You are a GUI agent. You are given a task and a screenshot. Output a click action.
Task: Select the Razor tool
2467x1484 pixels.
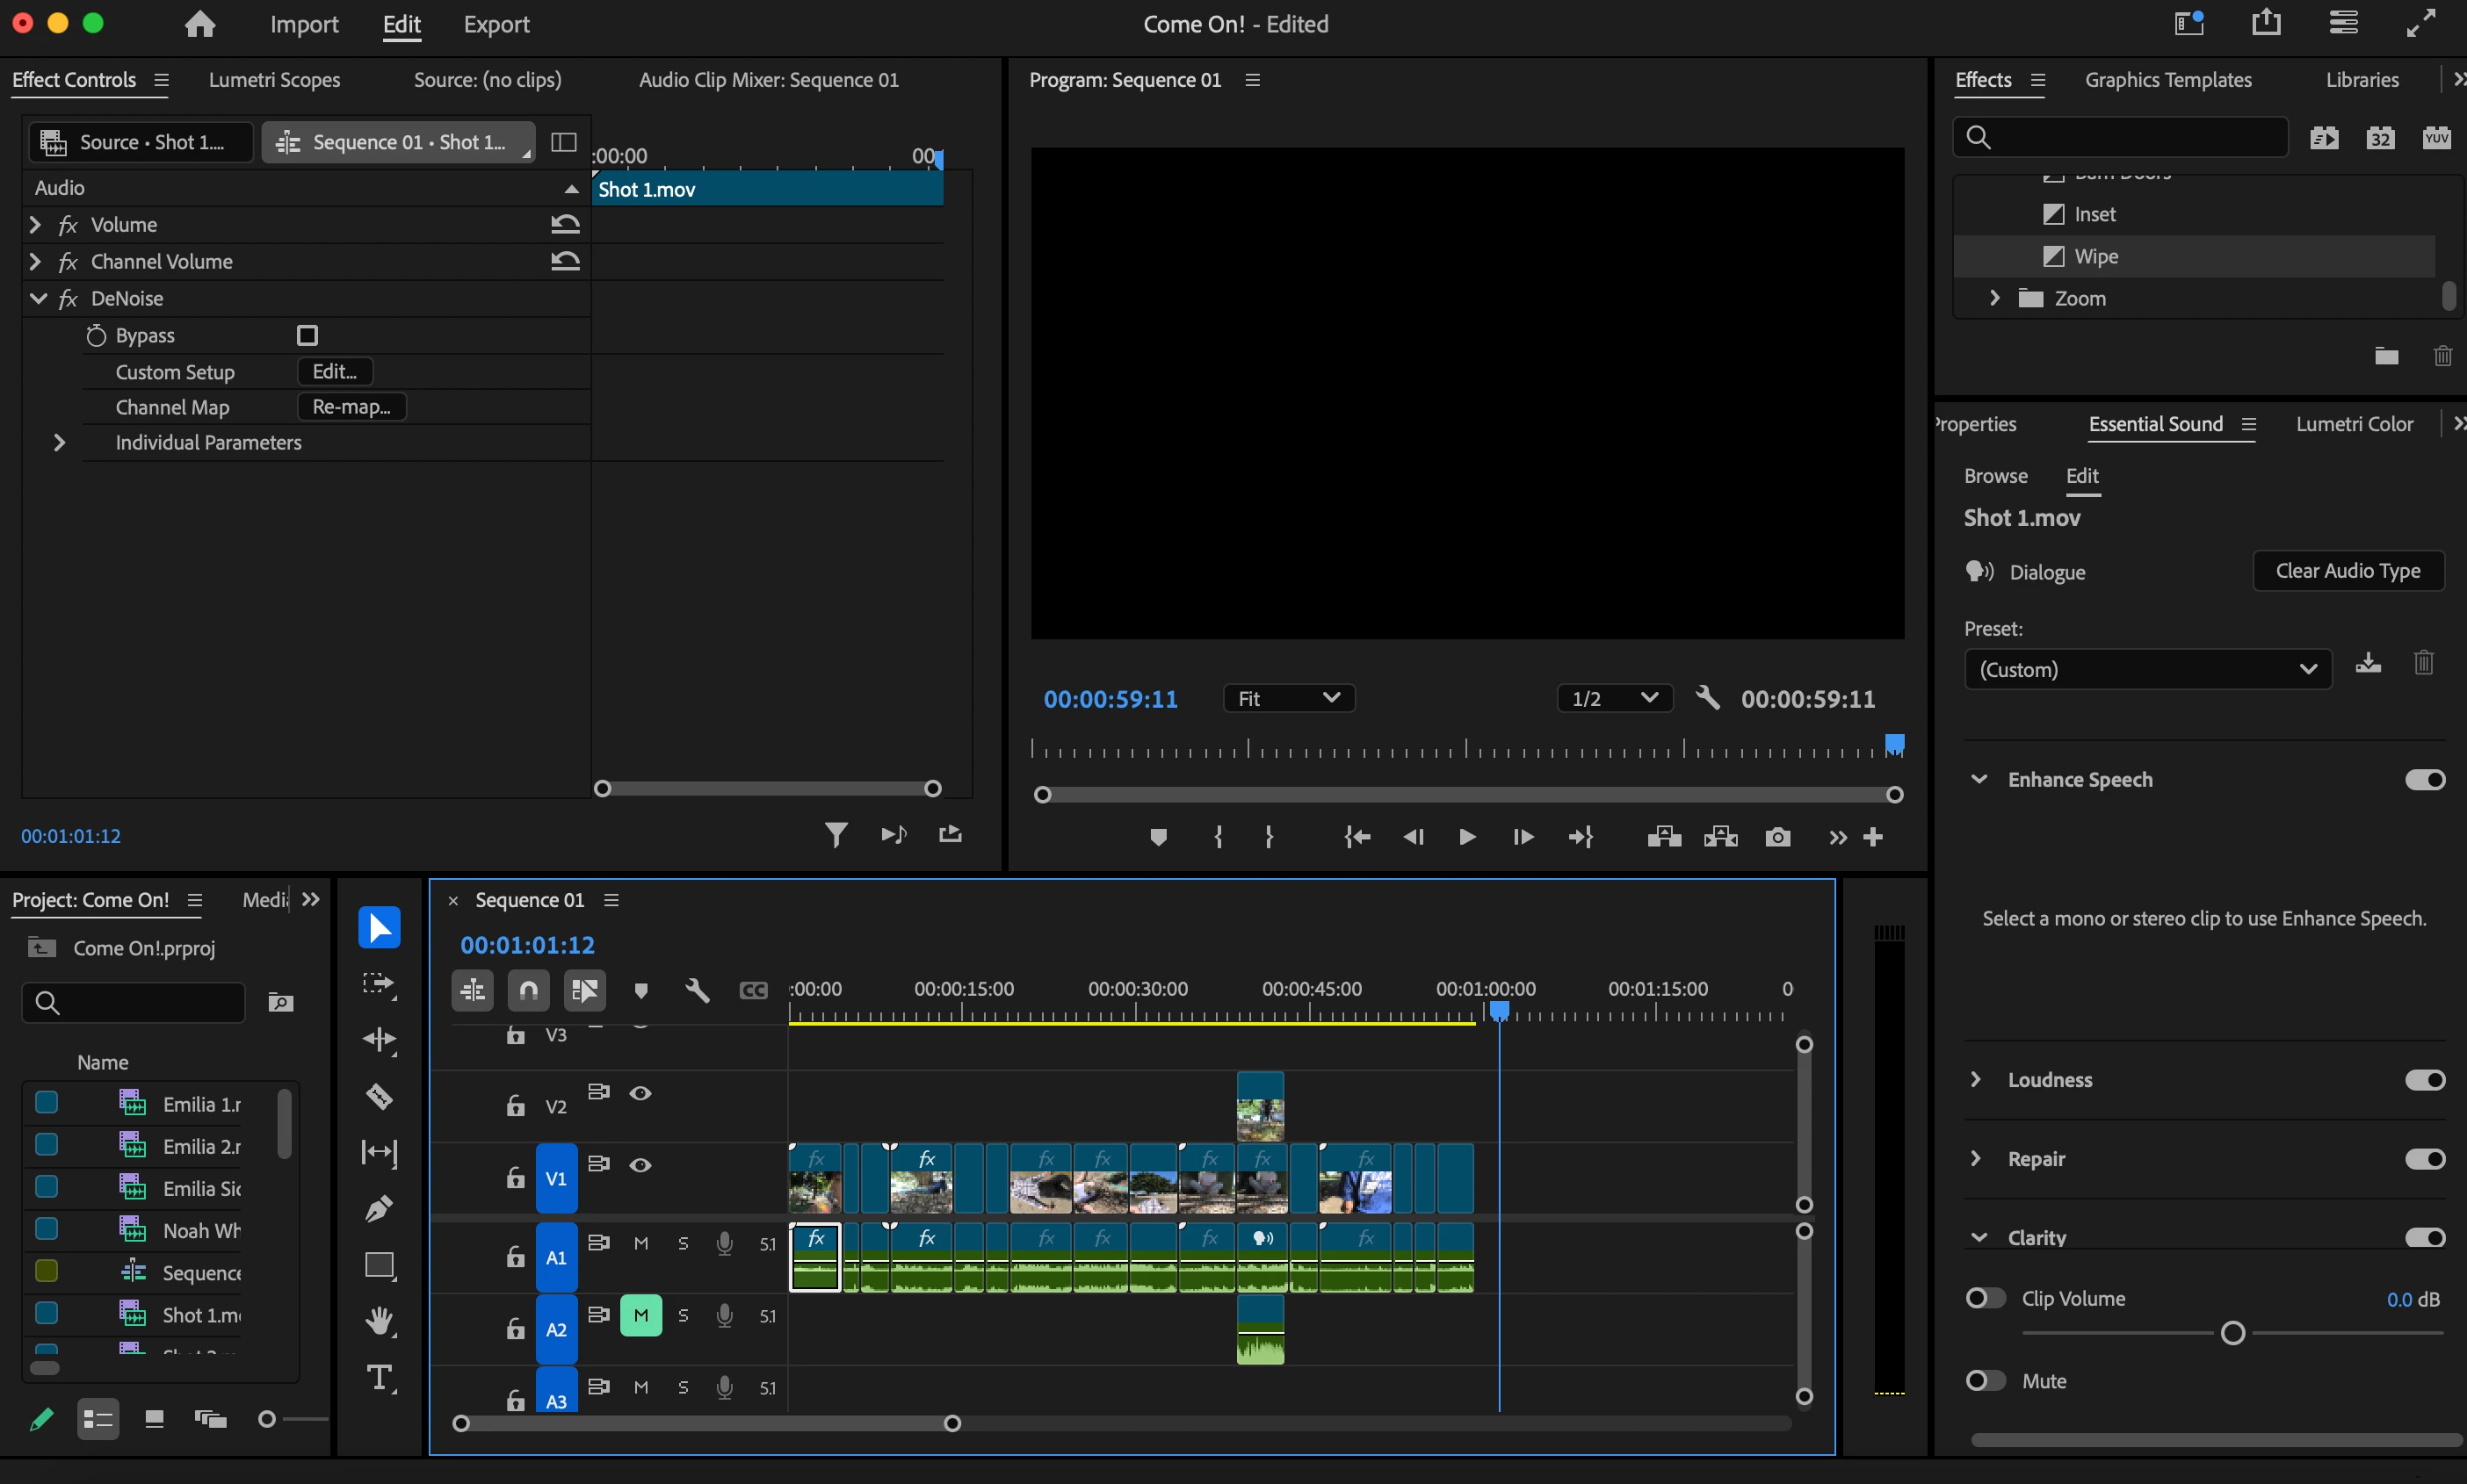point(380,1097)
